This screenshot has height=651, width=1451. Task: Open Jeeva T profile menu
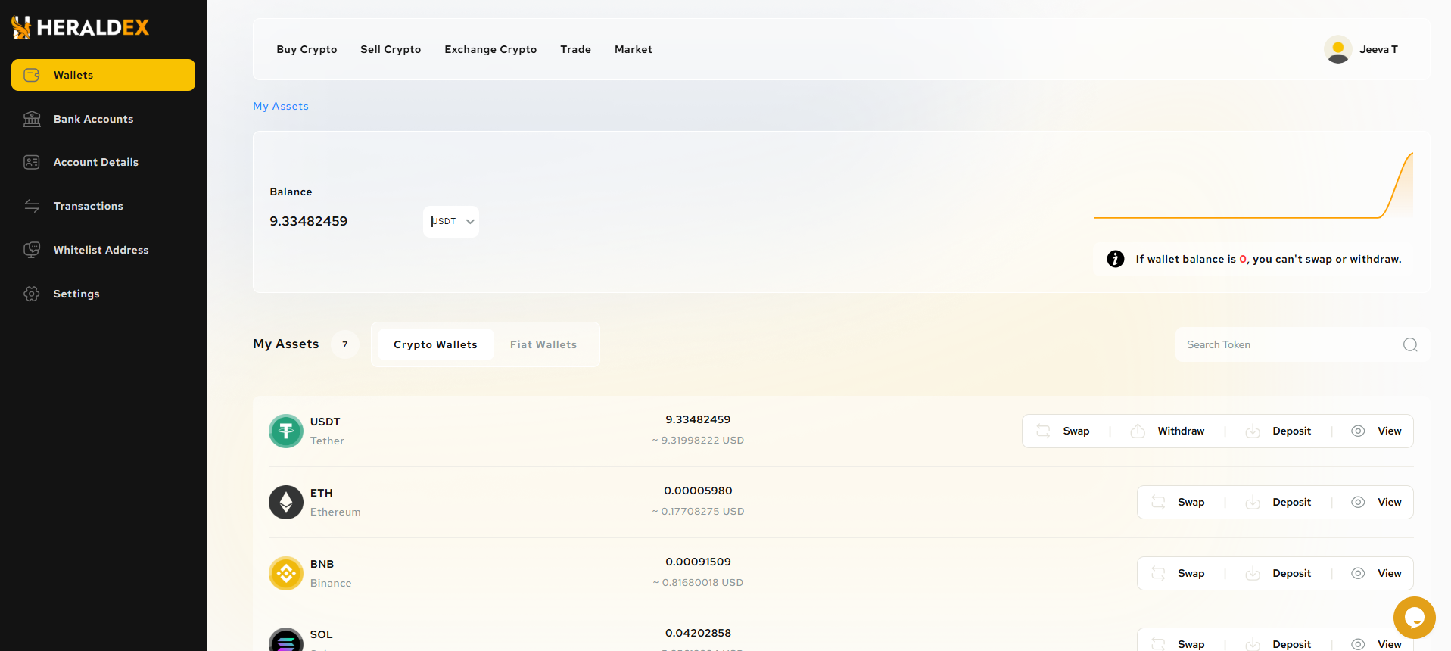[x=1361, y=50]
